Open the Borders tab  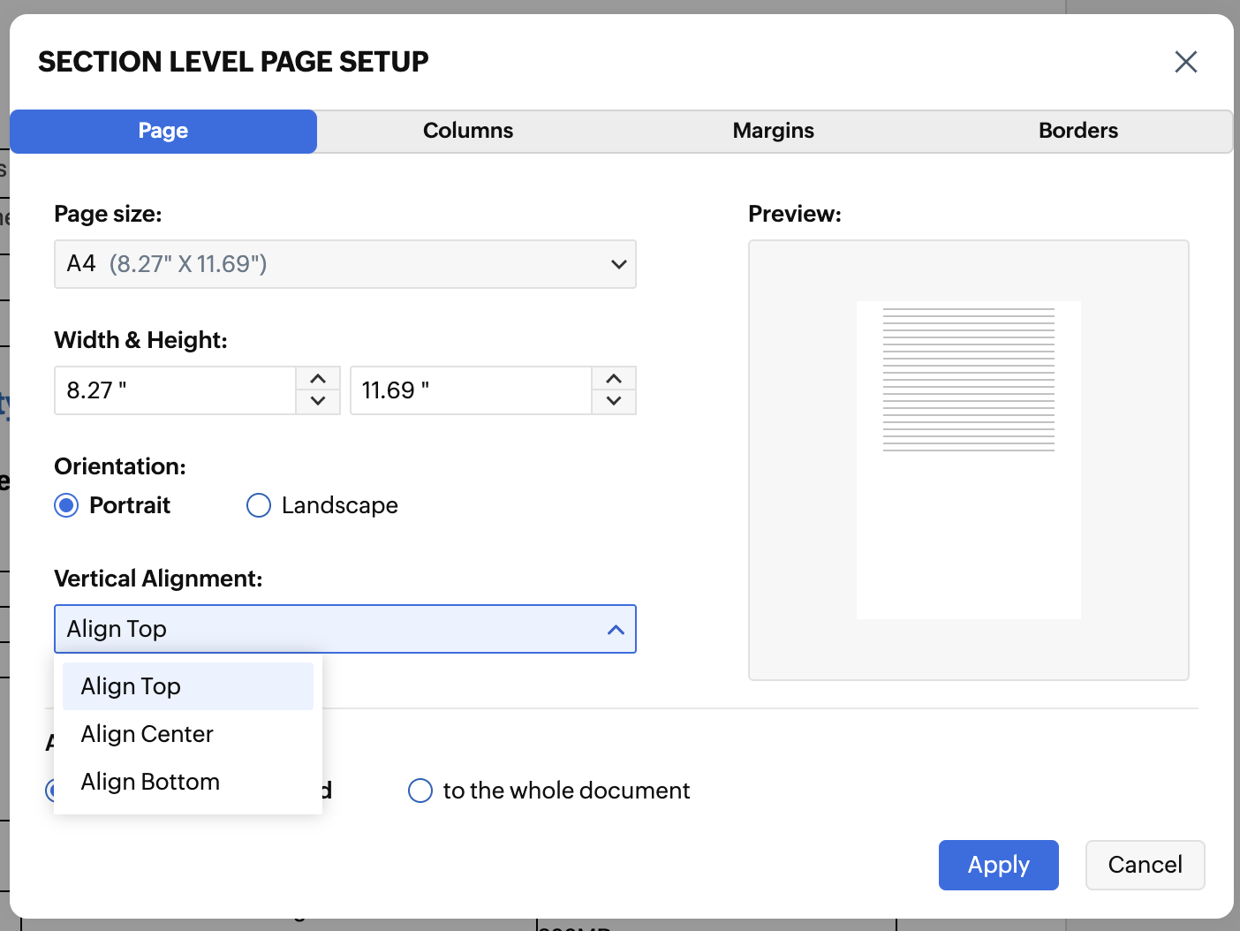pos(1077,131)
